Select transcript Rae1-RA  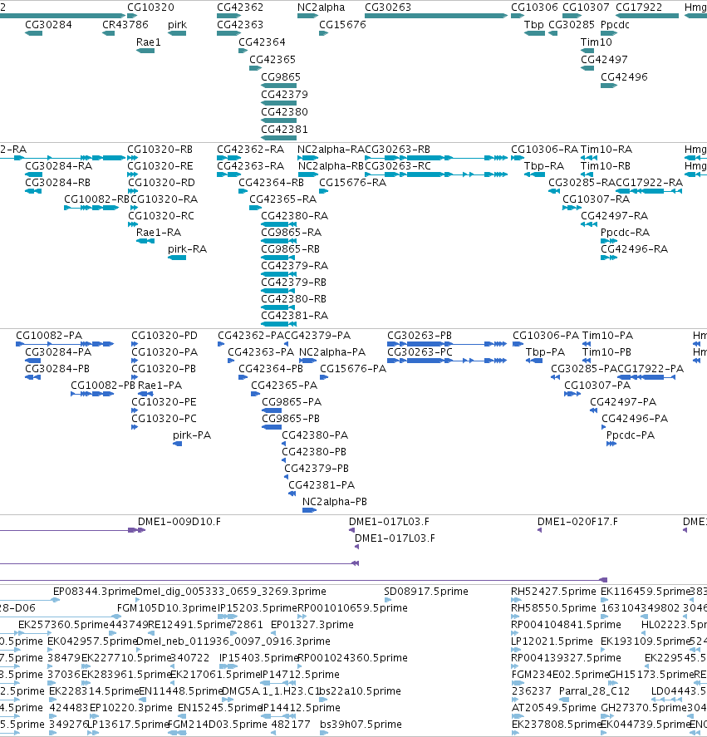coord(159,232)
